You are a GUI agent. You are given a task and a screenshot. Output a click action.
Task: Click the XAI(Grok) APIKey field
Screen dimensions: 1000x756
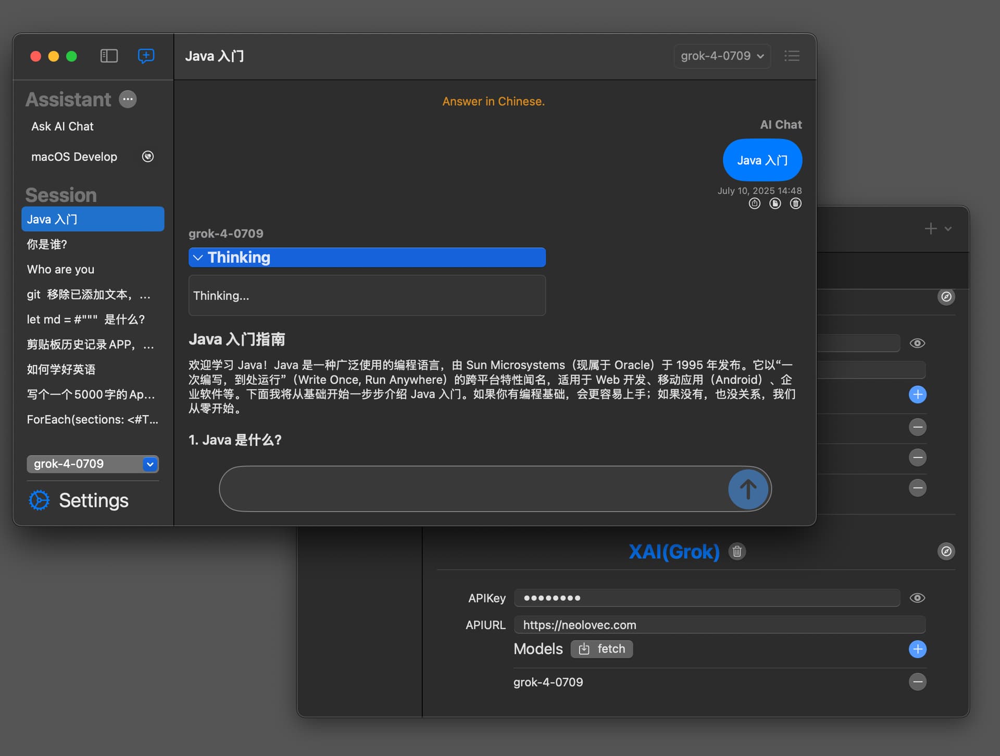pos(707,598)
